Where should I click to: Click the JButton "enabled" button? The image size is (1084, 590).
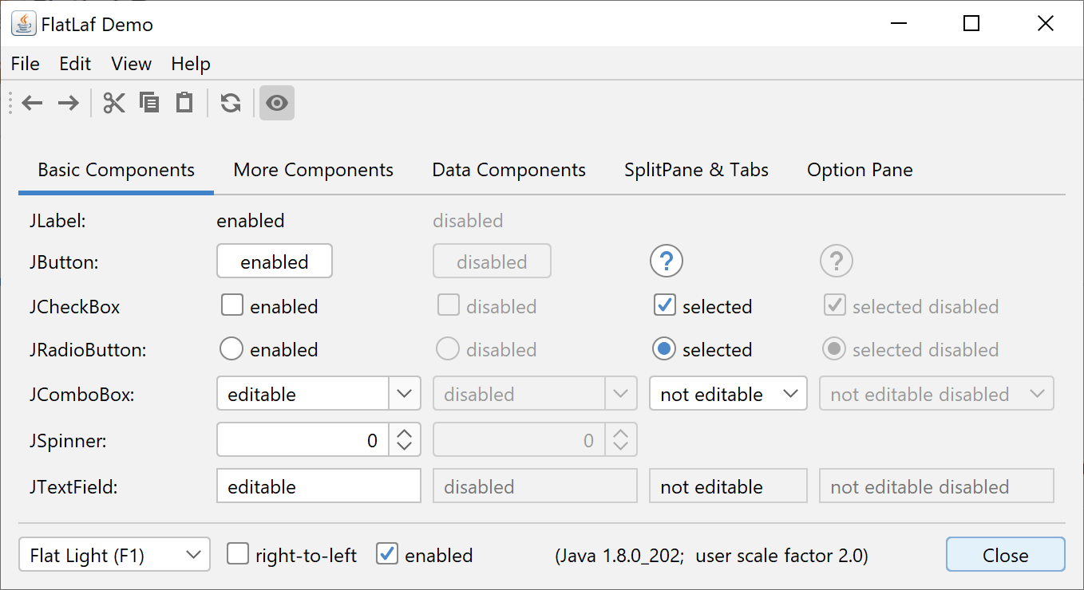click(x=275, y=261)
